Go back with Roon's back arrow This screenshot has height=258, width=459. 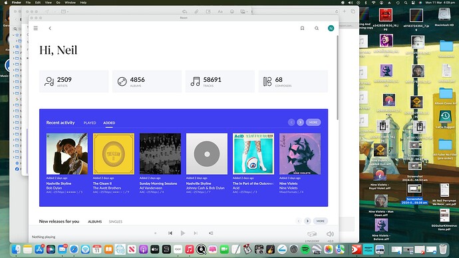click(50, 28)
